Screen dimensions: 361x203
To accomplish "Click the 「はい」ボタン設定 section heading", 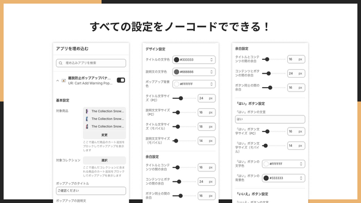I will coord(250,104).
